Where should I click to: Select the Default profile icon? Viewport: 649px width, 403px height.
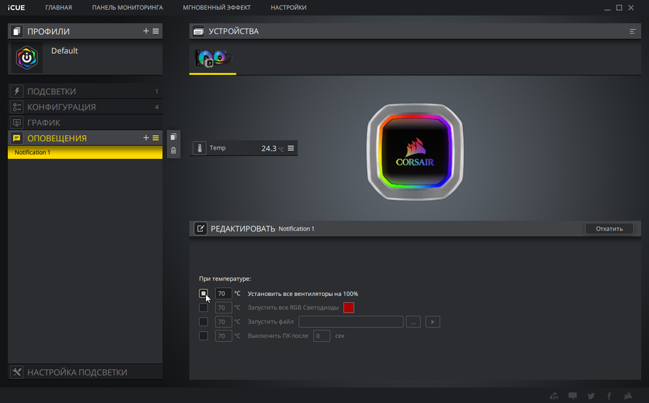pyautogui.click(x=26, y=57)
